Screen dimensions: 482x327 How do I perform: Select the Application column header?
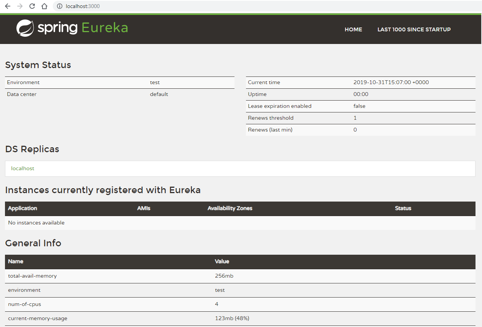pos(22,208)
